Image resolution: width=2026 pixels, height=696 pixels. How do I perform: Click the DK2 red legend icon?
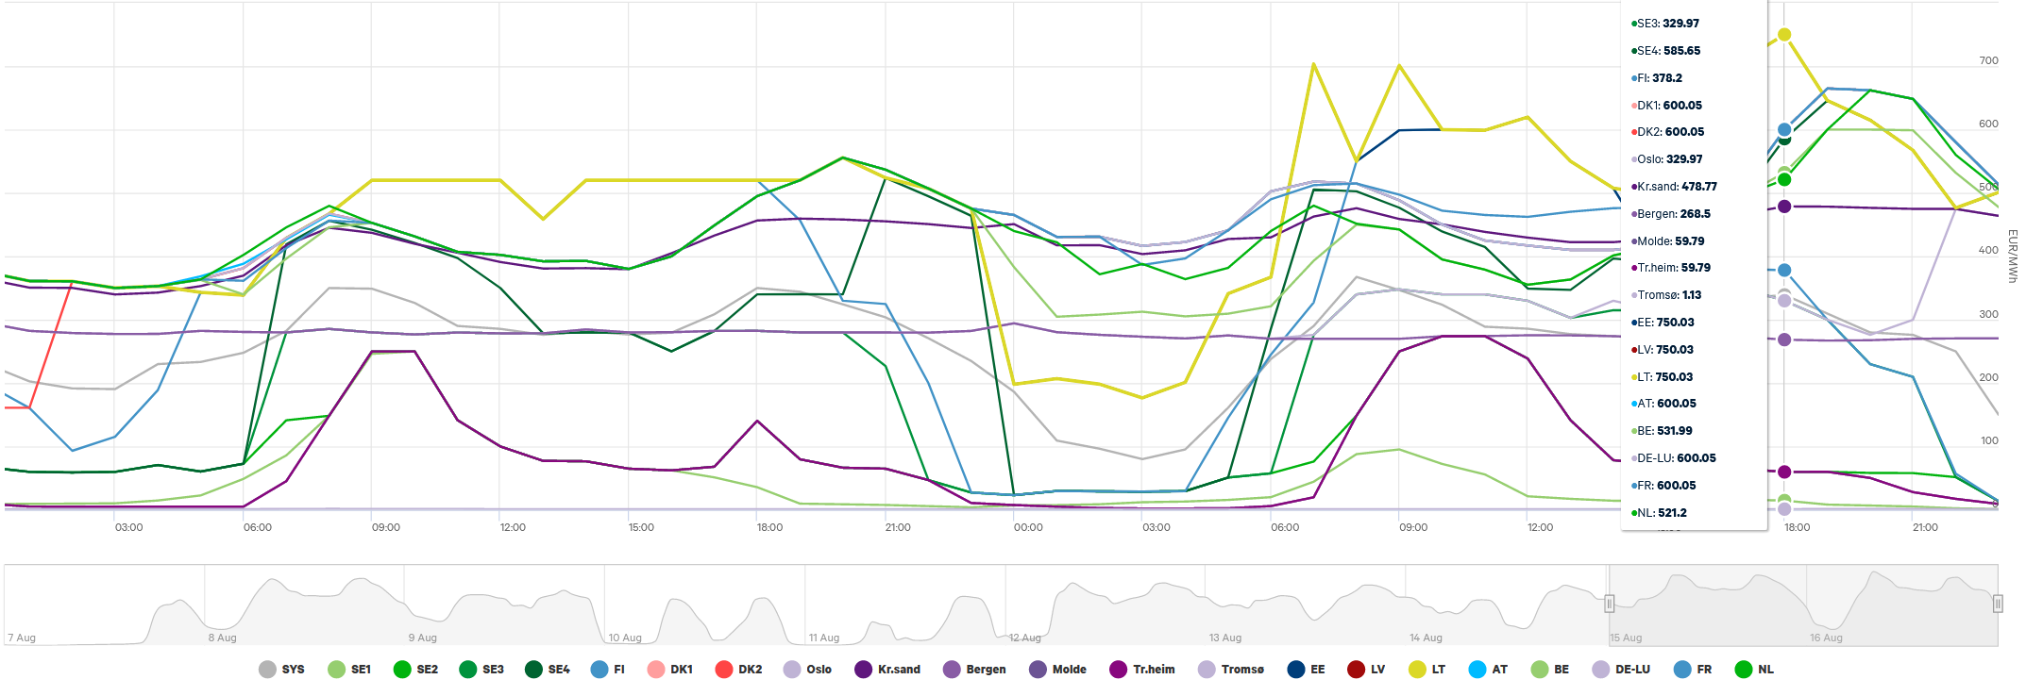tap(724, 670)
